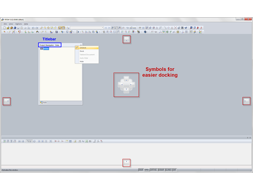Toggle the first highlighted panel button in top toolbar
The width and height of the screenshot is (253, 190).
pyautogui.click(x=60, y=28)
